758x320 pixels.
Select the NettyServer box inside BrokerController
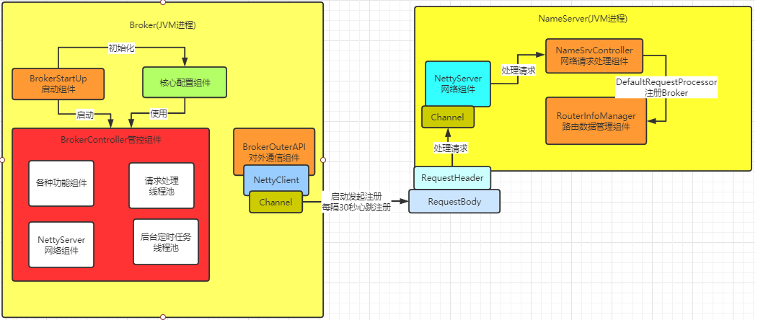click(x=61, y=244)
